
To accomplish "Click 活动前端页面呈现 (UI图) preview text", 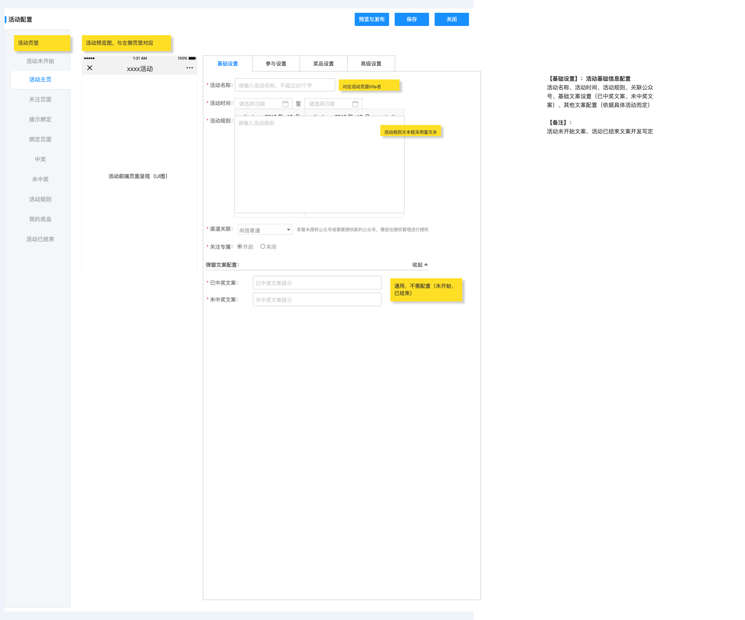I will [x=138, y=176].
